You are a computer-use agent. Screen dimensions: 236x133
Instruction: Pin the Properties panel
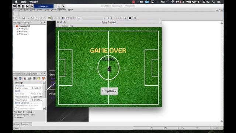tap(42, 74)
